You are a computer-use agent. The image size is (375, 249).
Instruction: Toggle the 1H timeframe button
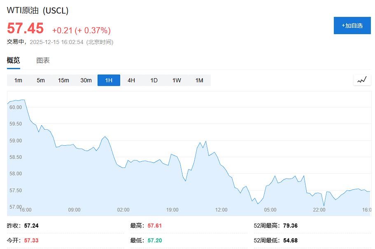tap(108, 80)
